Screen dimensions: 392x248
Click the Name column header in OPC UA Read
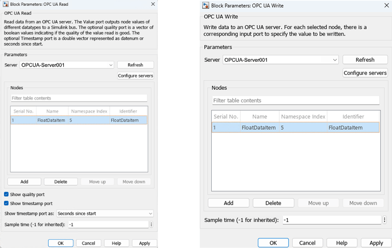[52, 111]
